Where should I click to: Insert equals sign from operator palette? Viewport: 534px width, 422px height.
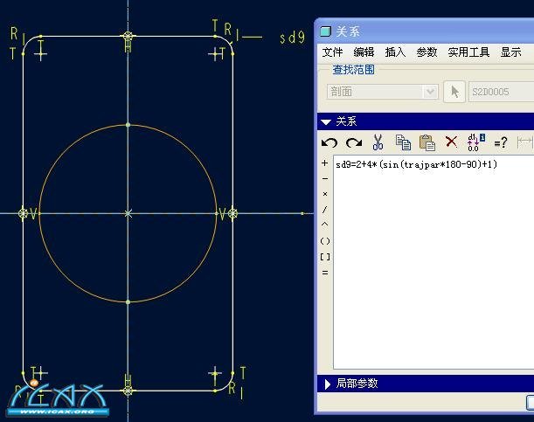325,273
